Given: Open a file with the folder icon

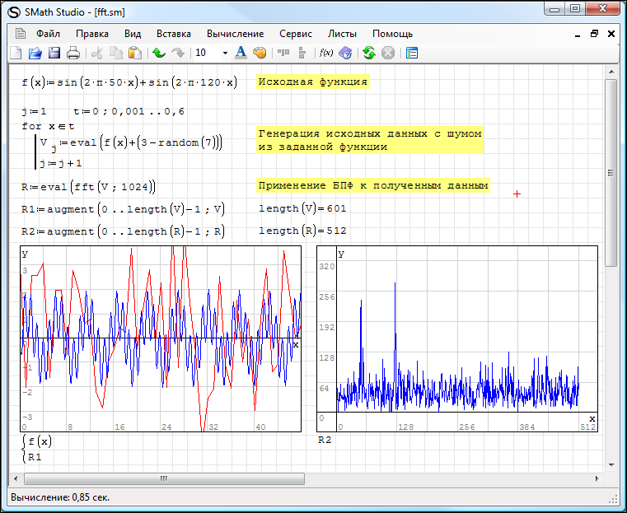Looking at the screenshot, I should (35, 53).
